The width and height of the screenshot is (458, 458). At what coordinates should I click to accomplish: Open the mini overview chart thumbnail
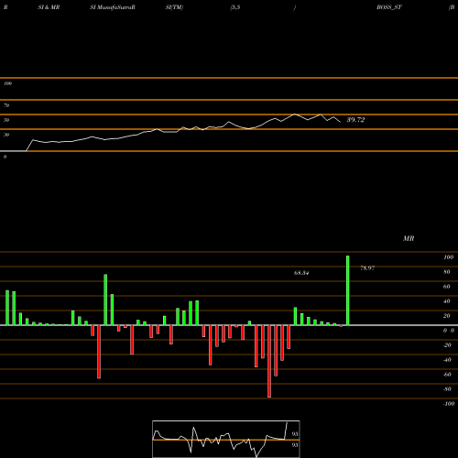[226, 439]
